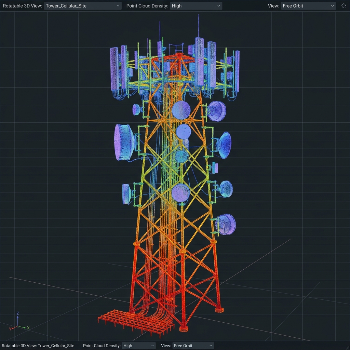
Task: Click the X axis label on the gizmo
Action: click(x=28, y=328)
